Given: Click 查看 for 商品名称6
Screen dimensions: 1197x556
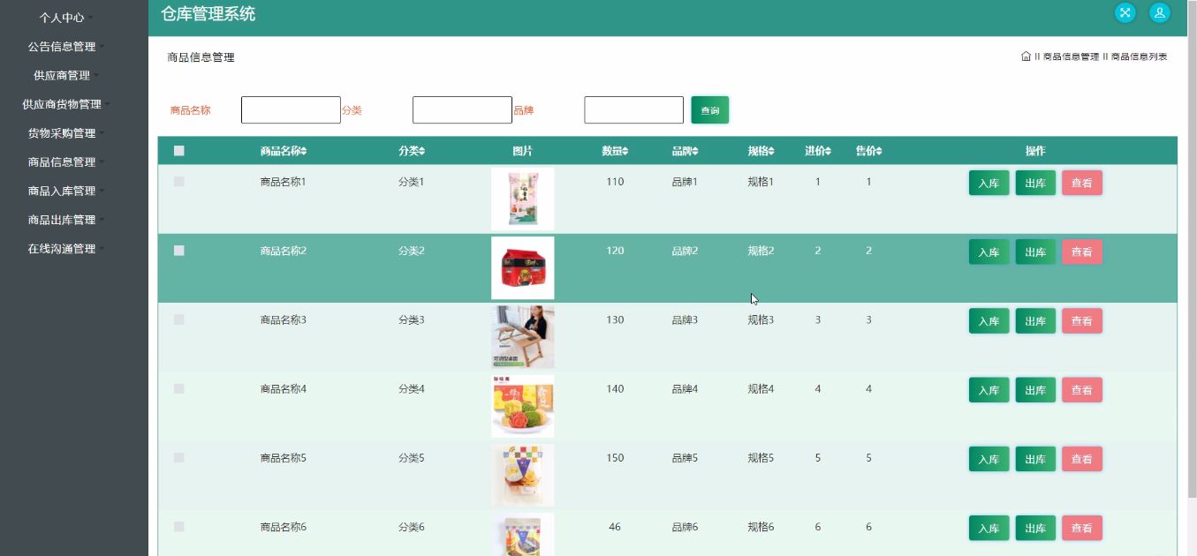Looking at the screenshot, I should click(1082, 529).
